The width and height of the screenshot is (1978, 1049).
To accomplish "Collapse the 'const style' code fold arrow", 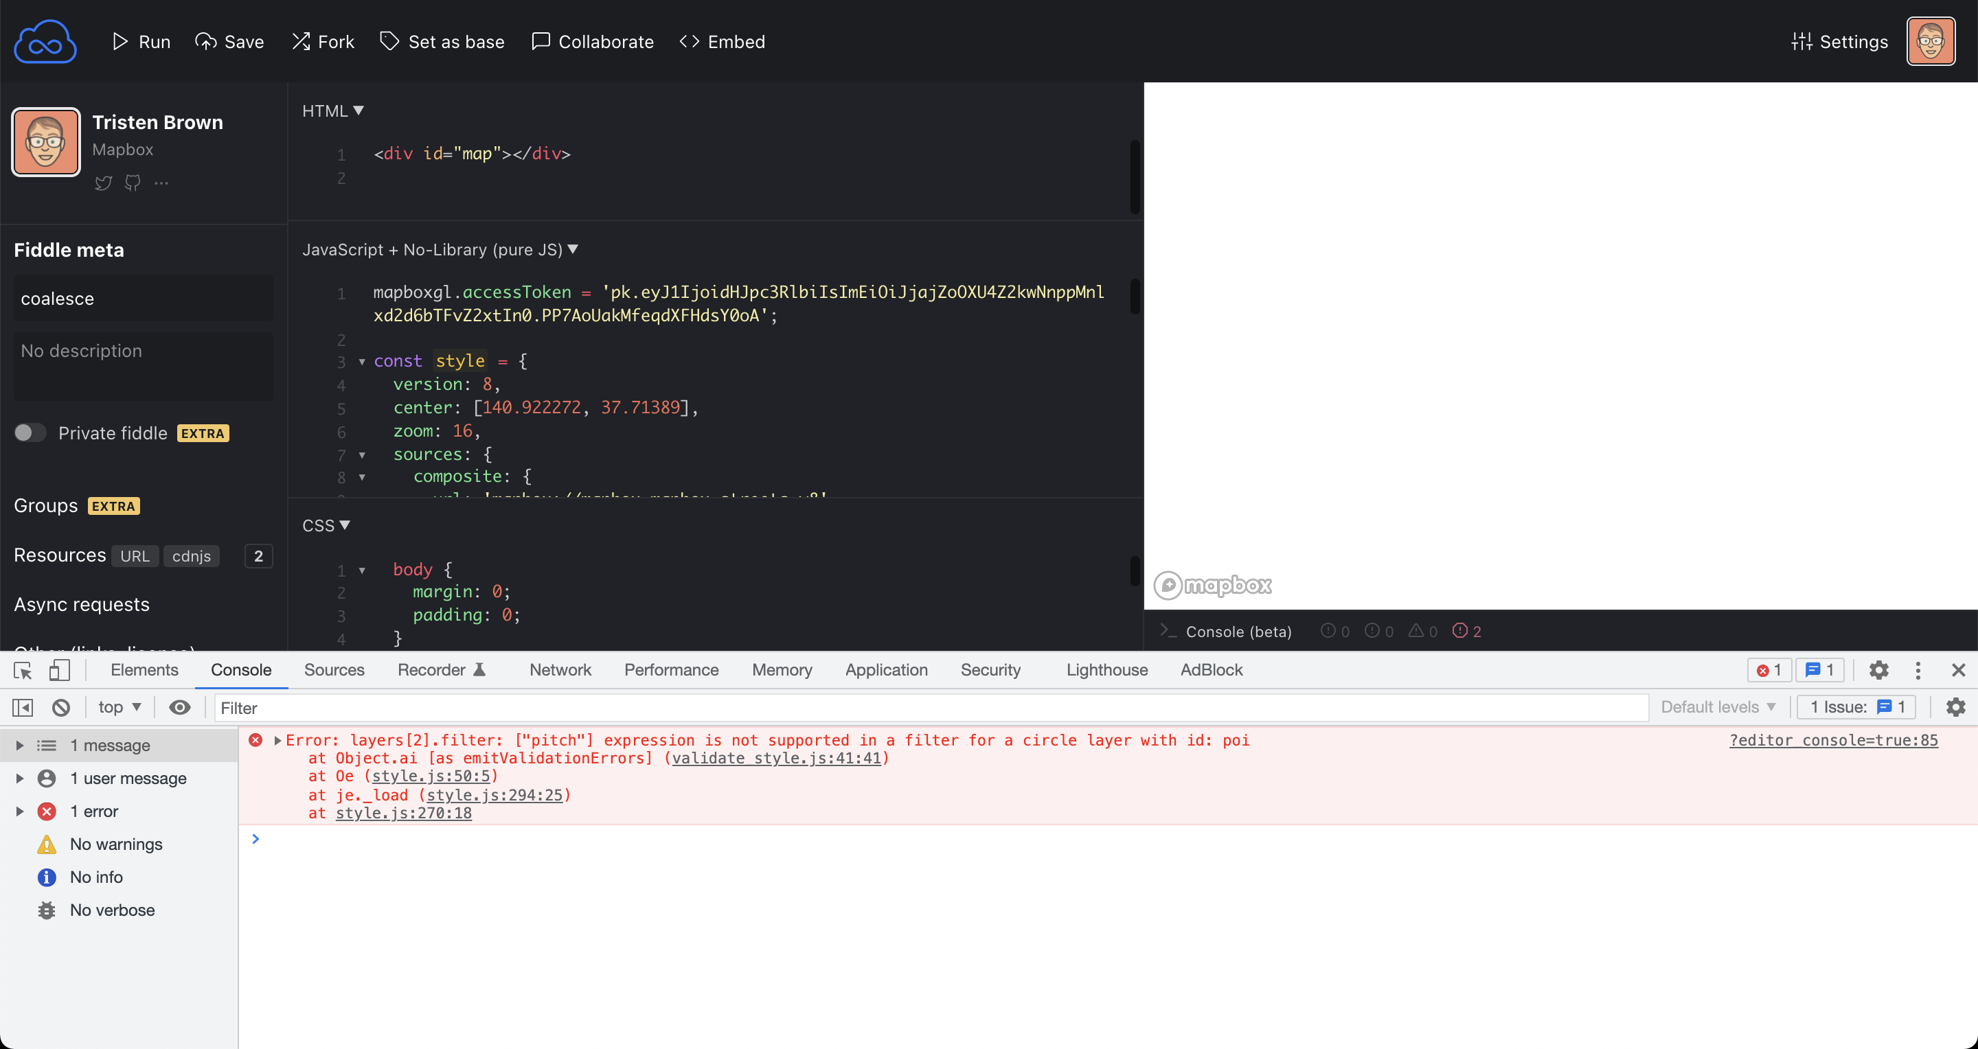I will click(363, 361).
